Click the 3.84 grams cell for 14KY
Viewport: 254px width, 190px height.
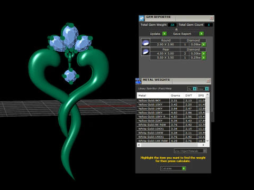177,109
